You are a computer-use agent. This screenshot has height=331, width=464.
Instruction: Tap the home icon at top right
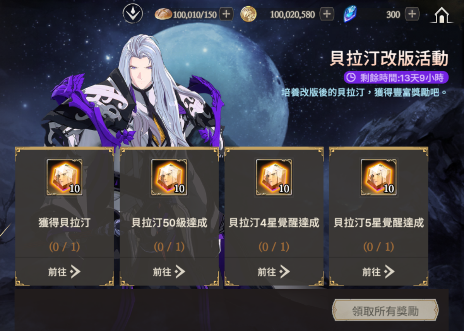click(x=442, y=14)
